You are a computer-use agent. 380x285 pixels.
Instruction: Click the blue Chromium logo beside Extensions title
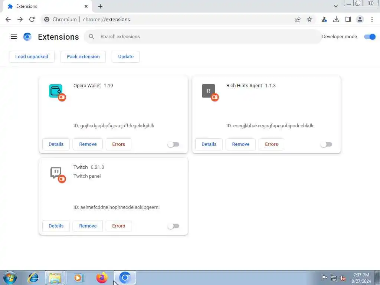(27, 37)
